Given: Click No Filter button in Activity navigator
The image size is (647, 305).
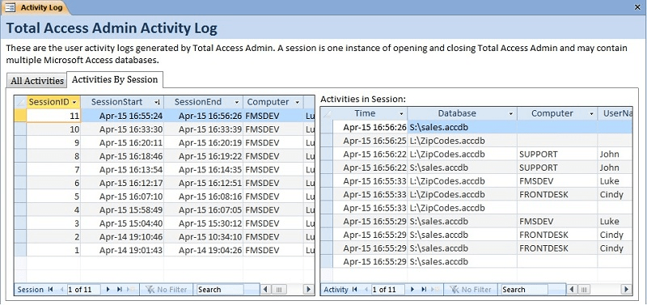Looking at the screenshot, I should click(x=471, y=290).
